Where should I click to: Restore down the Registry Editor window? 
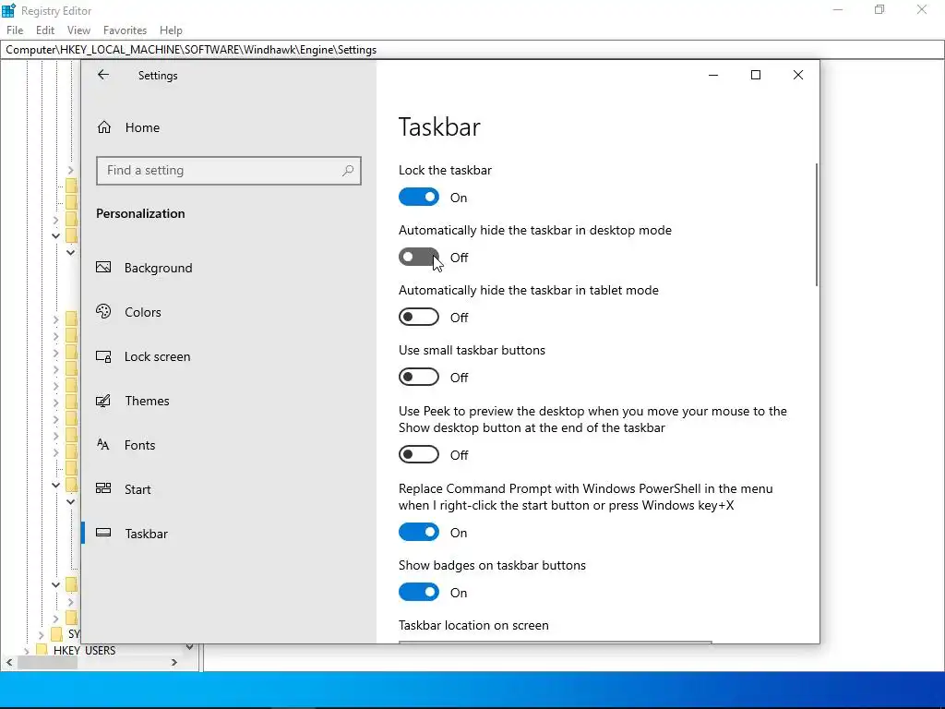click(x=879, y=9)
